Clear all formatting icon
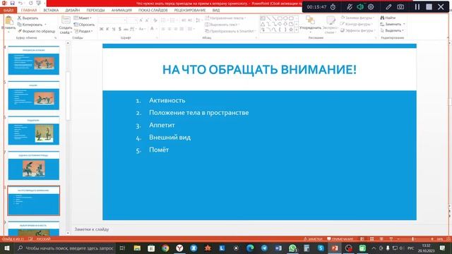This screenshot has height=254, width=452. [155, 20]
